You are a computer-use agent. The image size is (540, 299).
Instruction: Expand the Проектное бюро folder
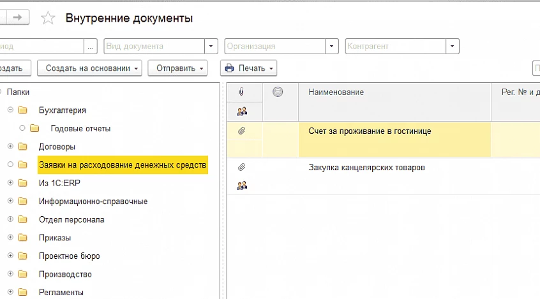point(10,256)
